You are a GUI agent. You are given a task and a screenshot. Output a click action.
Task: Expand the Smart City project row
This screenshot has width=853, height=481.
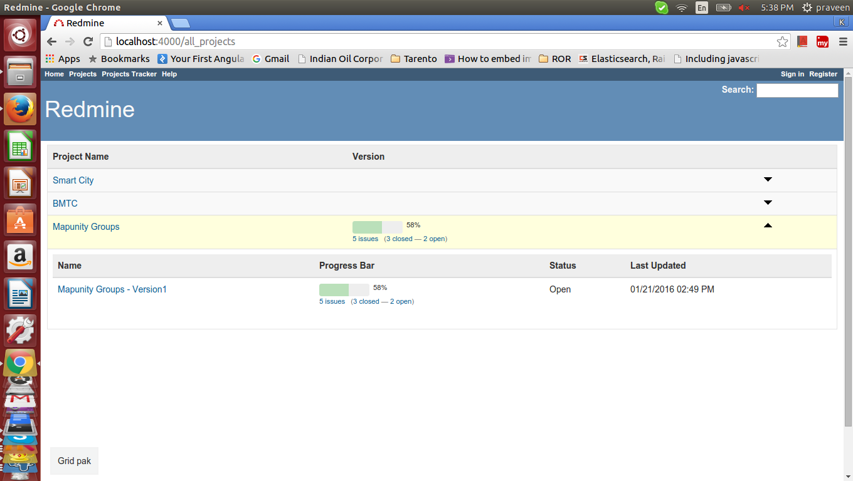(x=768, y=180)
